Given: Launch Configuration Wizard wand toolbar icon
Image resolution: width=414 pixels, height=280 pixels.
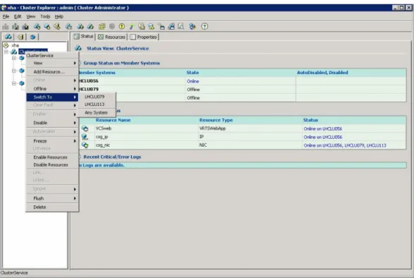Looking at the screenshot, I should (132, 26).
